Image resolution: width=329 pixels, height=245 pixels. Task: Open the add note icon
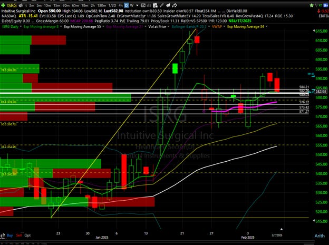155,5
